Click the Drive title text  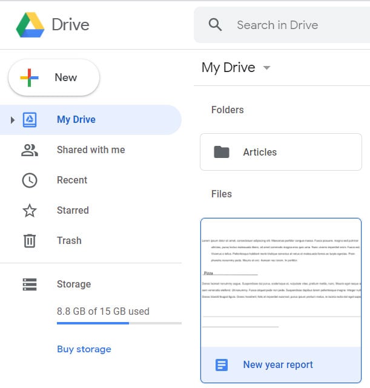pos(70,25)
